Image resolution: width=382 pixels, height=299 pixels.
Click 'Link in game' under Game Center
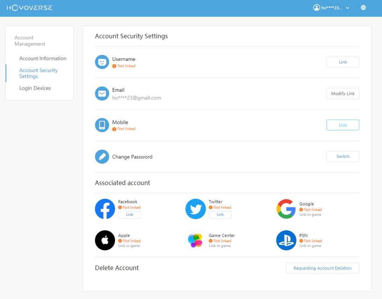point(220,246)
